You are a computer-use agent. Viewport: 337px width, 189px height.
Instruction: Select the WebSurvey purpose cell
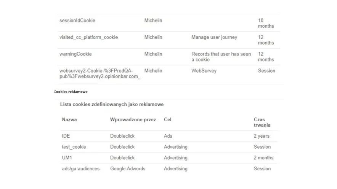[x=204, y=71]
